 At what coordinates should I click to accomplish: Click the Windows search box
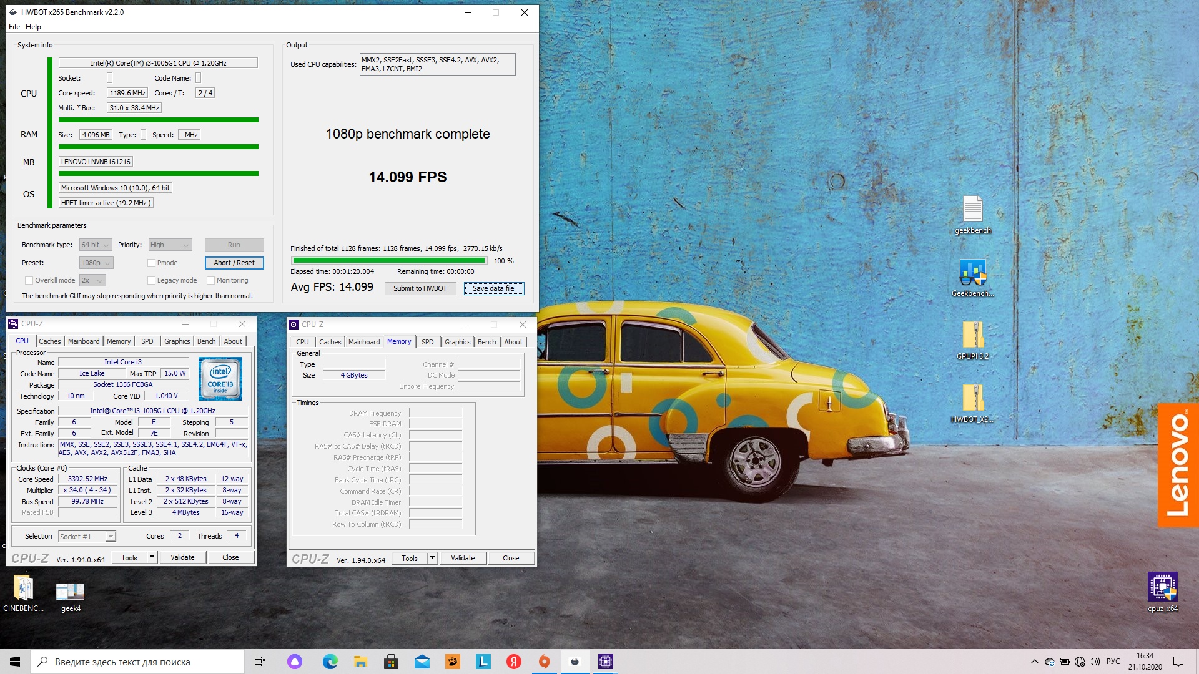[137, 662]
